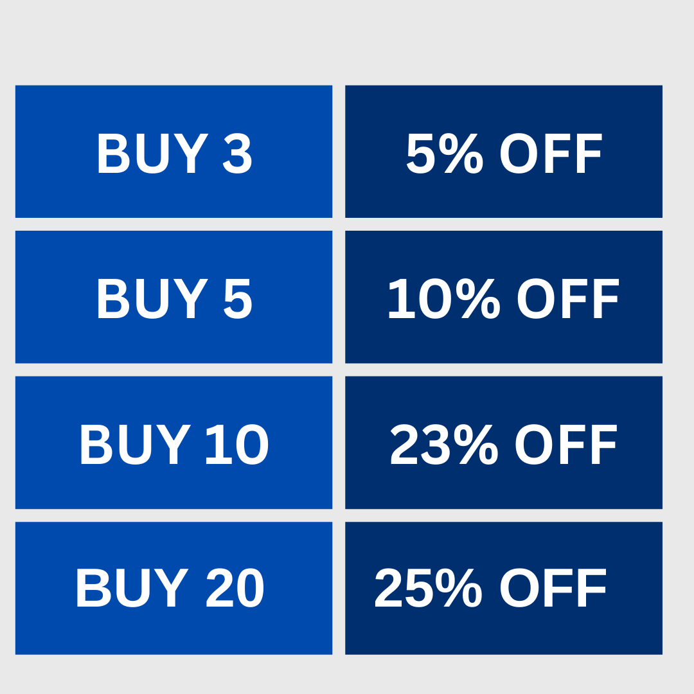Click the word OFF next to 5%

(551, 153)
